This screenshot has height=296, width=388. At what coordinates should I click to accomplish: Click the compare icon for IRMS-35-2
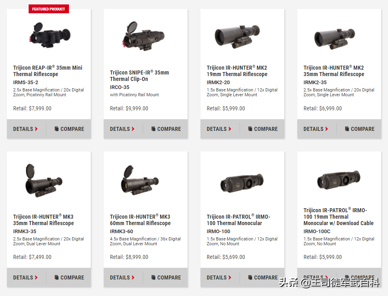pos(56,129)
